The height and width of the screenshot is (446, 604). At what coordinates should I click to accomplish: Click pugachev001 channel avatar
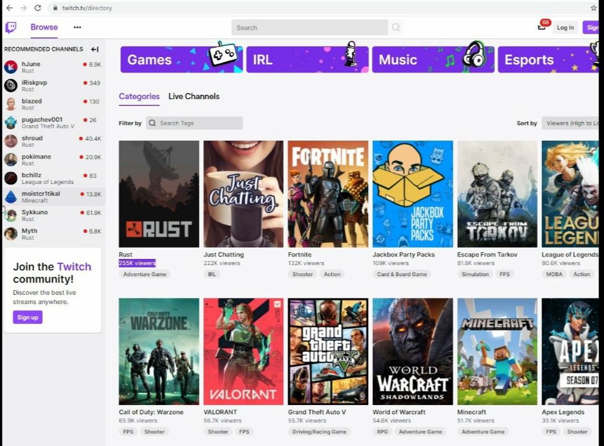coord(11,123)
